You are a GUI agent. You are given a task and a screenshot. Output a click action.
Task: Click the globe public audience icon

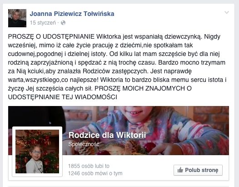pyautogui.click(x=63, y=23)
